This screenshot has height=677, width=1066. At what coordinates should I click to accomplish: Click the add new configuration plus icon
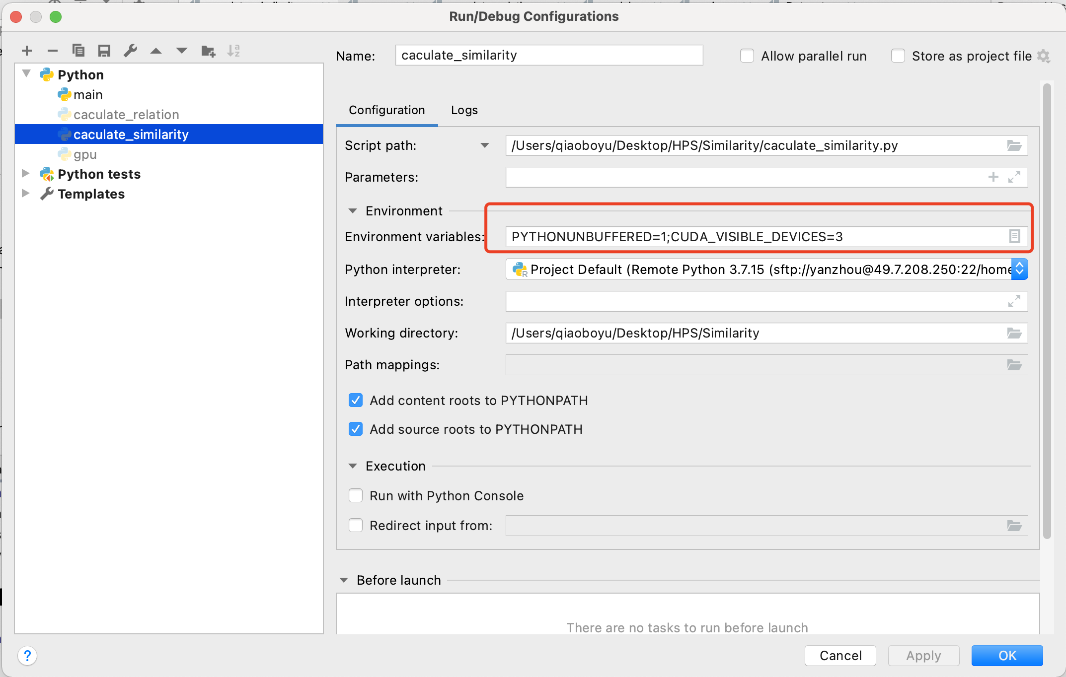pos(27,51)
